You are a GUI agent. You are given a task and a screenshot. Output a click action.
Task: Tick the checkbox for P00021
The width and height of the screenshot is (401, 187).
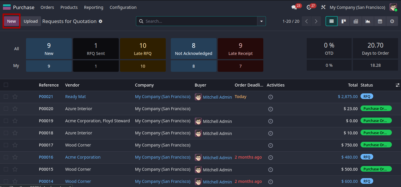point(6,97)
